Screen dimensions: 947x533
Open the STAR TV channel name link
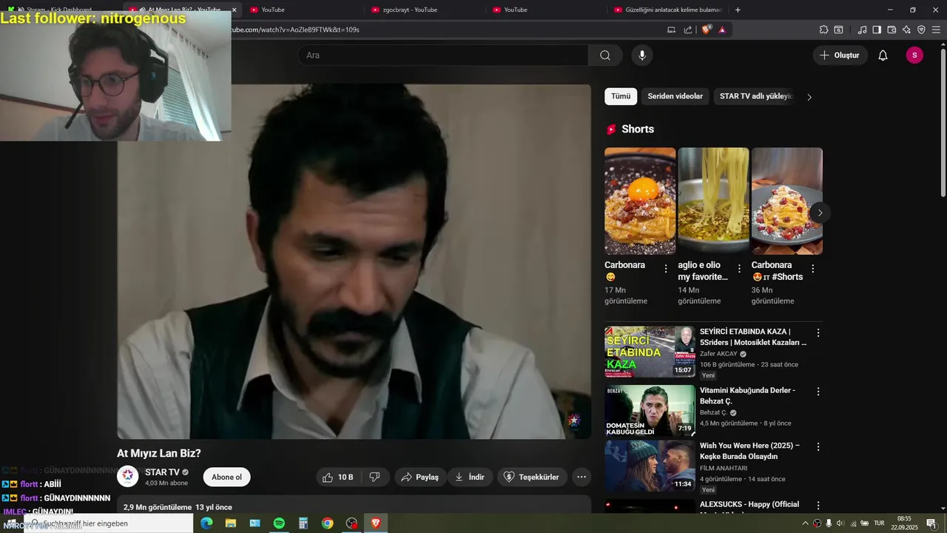(x=162, y=472)
